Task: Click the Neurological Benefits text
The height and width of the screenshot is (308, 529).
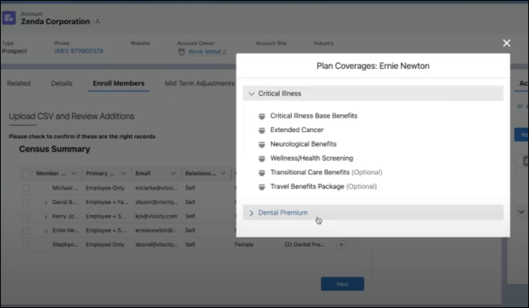Action: 303,144
